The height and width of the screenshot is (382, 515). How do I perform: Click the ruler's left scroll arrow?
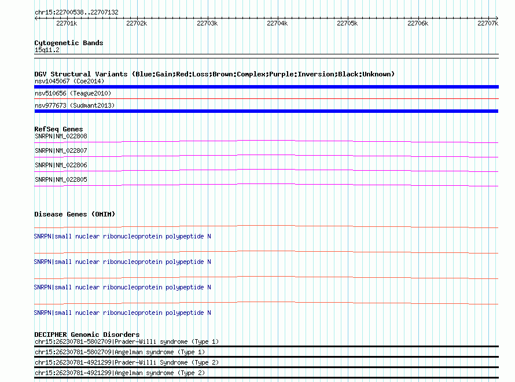click(36, 18)
